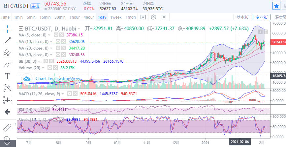Screen dimensions: 286x147
Task: Remove the MA (60, close, 0) indicator
Action: click(63, 54)
